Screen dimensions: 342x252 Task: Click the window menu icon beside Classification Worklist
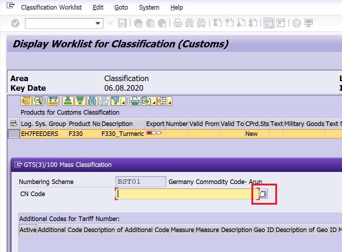click(10, 5)
